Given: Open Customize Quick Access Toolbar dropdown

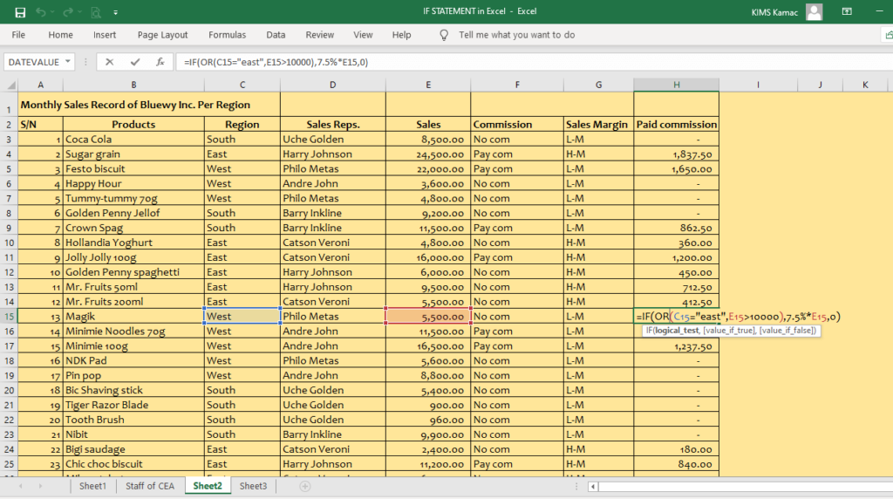Looking at the screenshot, I should click(116, 12).
